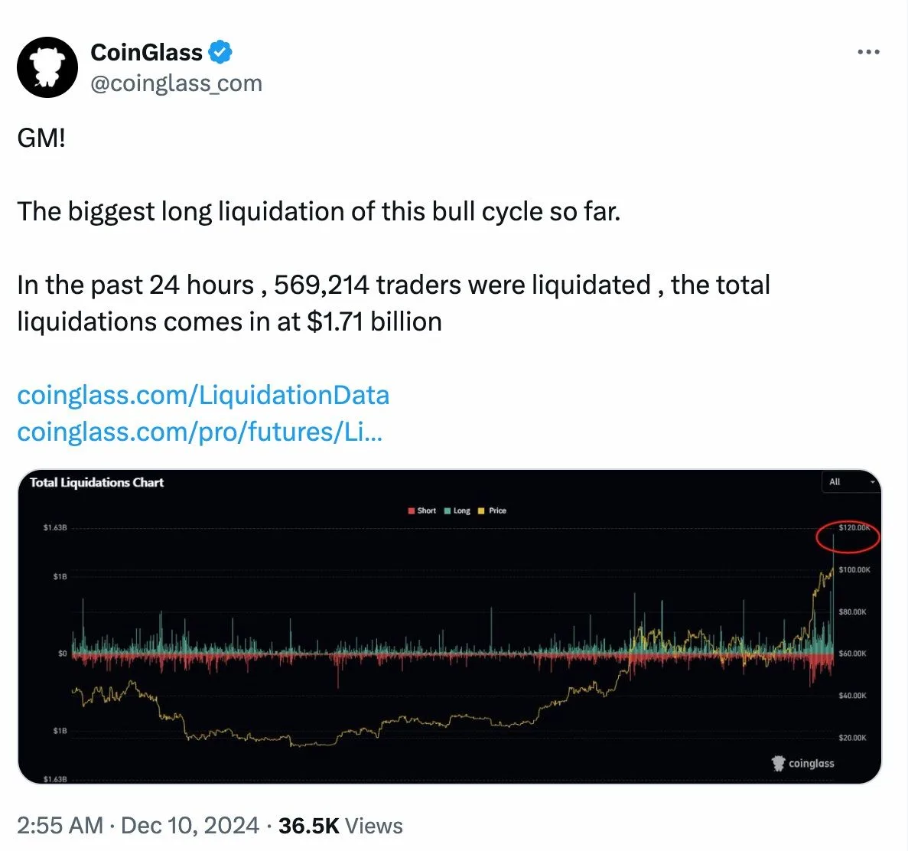Toggle the red Short legend series

(x=421, y=510)
